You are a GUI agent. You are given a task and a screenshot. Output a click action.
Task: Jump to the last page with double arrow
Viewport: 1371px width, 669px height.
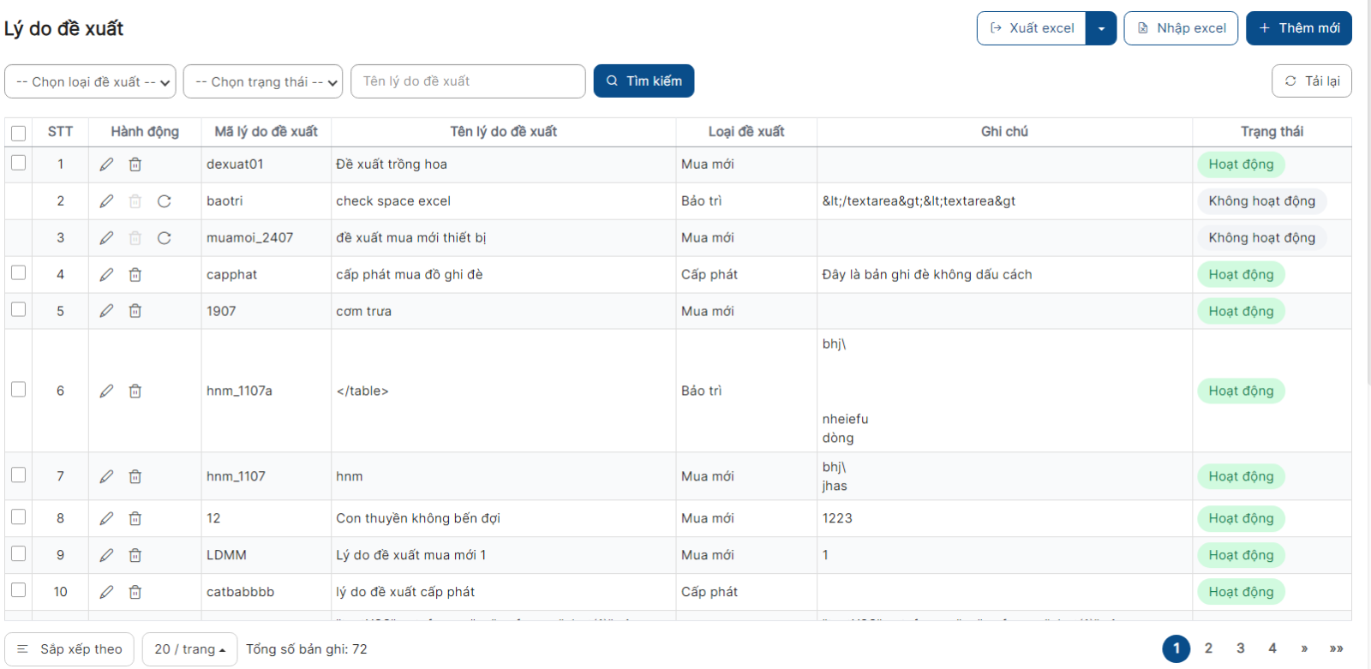[1336, 648]
